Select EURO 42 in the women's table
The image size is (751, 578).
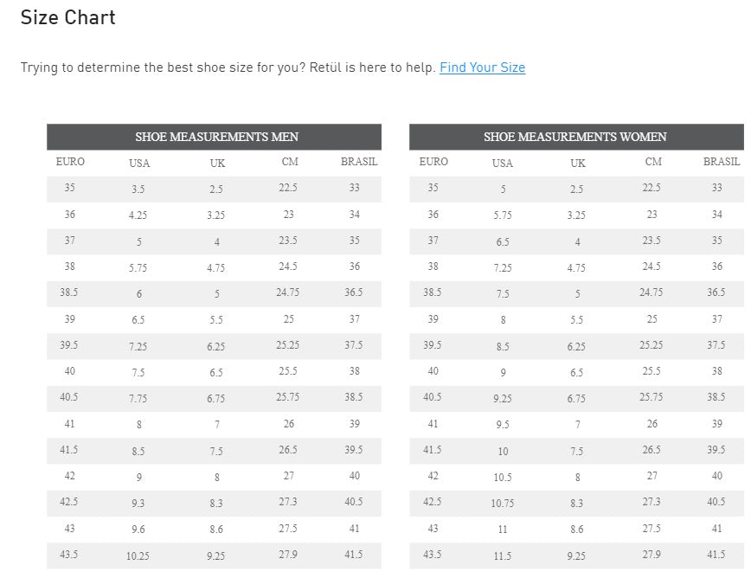click(433, 476)
